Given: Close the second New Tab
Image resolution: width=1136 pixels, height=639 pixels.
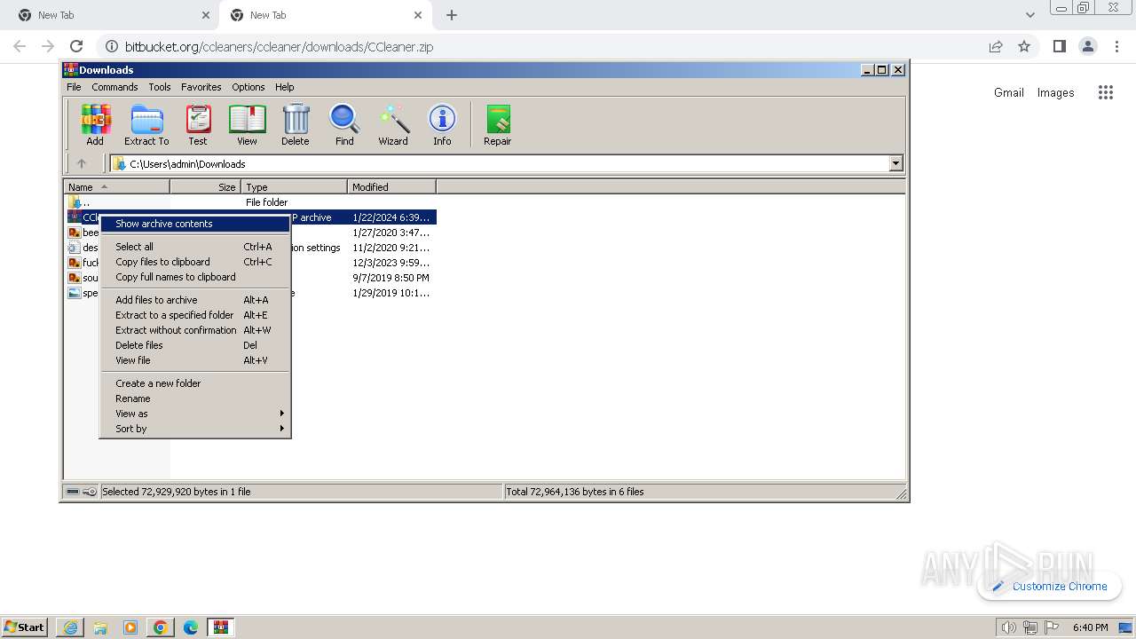Looking at the screenshot, I should pyautogui.click(x=418, y=15).
